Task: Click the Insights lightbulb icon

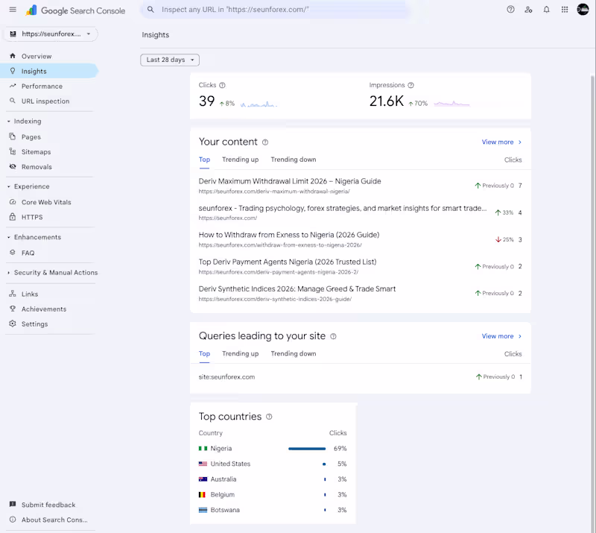Action: pyautogui.click(x=13, y=71)
